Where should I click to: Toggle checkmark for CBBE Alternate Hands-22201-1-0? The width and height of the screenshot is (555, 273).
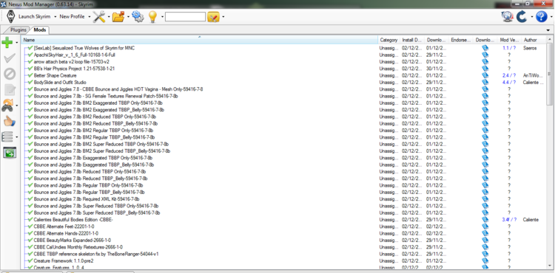[30, 233]
